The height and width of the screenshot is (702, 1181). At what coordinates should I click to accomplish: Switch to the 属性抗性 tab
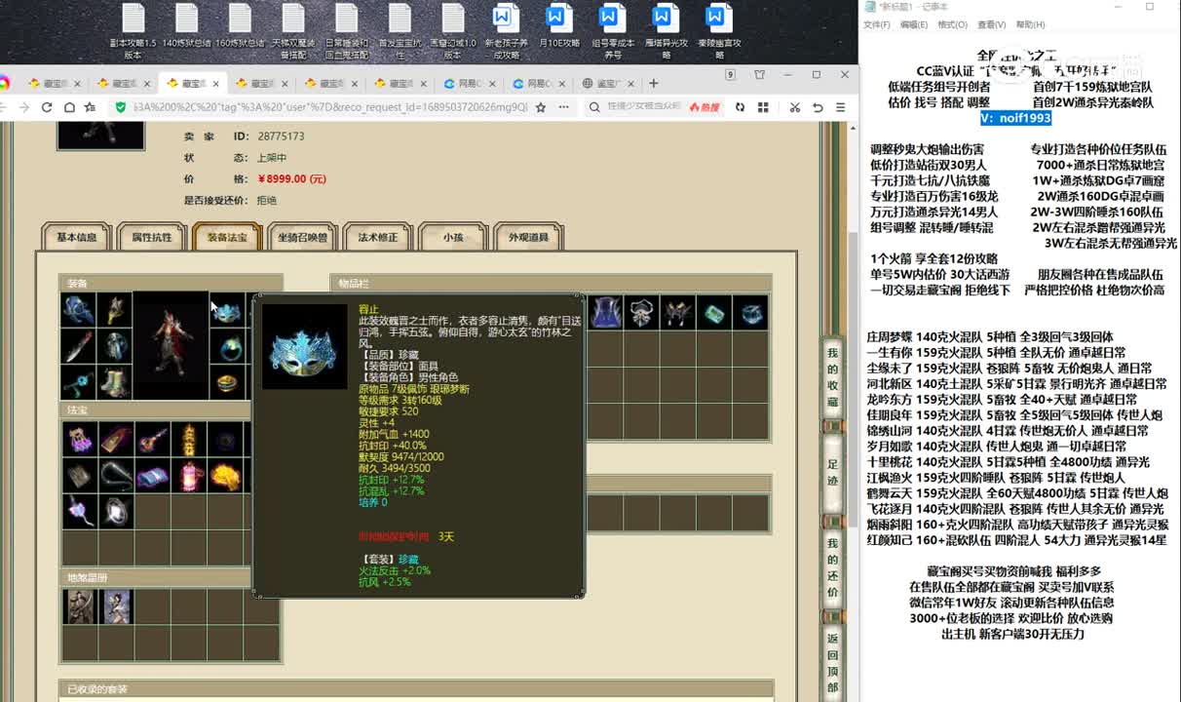[151, 237]
